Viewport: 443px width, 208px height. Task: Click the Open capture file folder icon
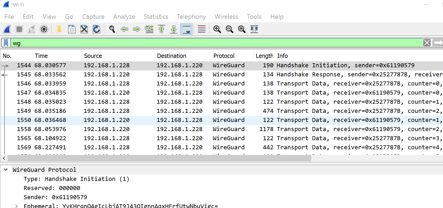(x=59, y=29)
